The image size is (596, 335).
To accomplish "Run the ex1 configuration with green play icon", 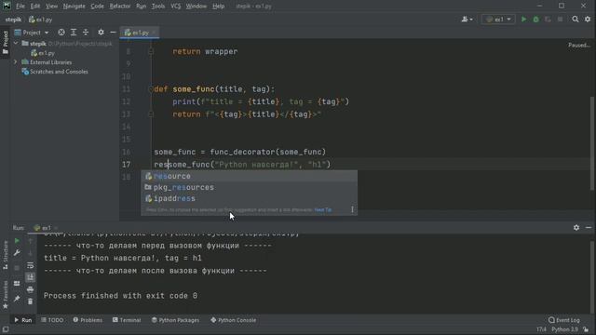I will [x=523, y=20].
